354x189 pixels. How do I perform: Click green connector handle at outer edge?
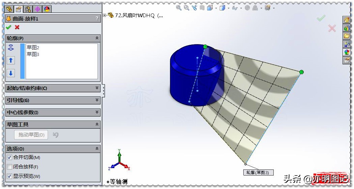(x=301, y=72)
